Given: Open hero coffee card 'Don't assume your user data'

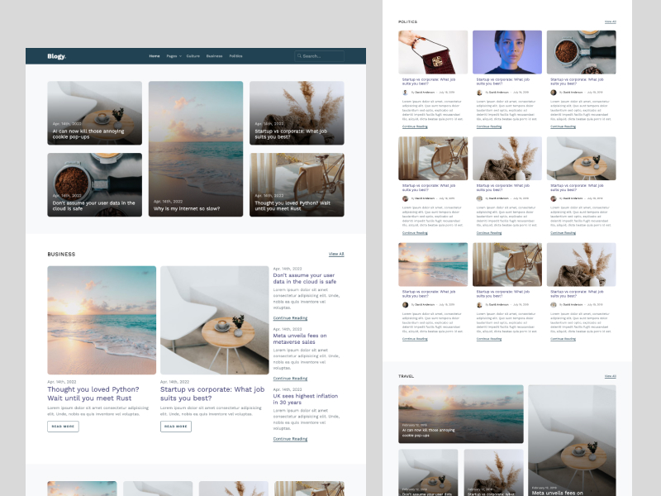Looking at the screenshot, I should click(94, 184).
